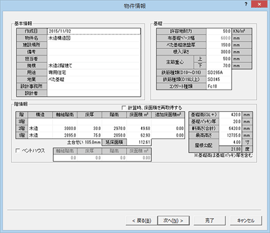This screenshot has width=270, height=233.
Task: Select the 作成日 field 2015/11/02
Action: pyautogui.click(x=94, y=31)
